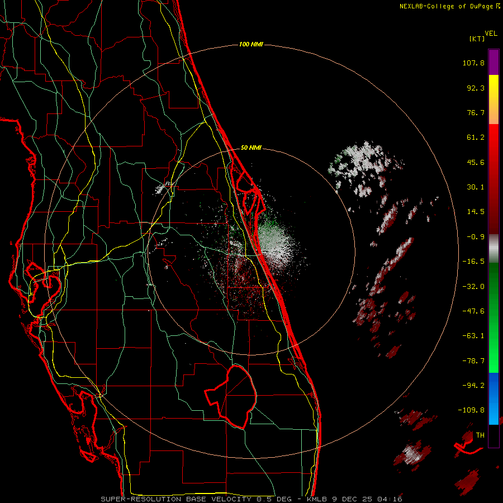This screenshot has height=503, width=503.
Task: Click the 100 NMI range ring label
Action: coord(251,44)
